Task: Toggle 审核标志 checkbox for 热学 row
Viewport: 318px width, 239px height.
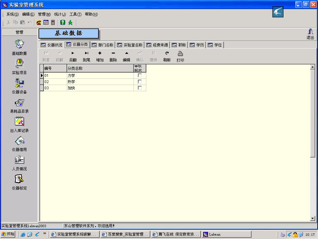Action: click(x=140, y=82)
